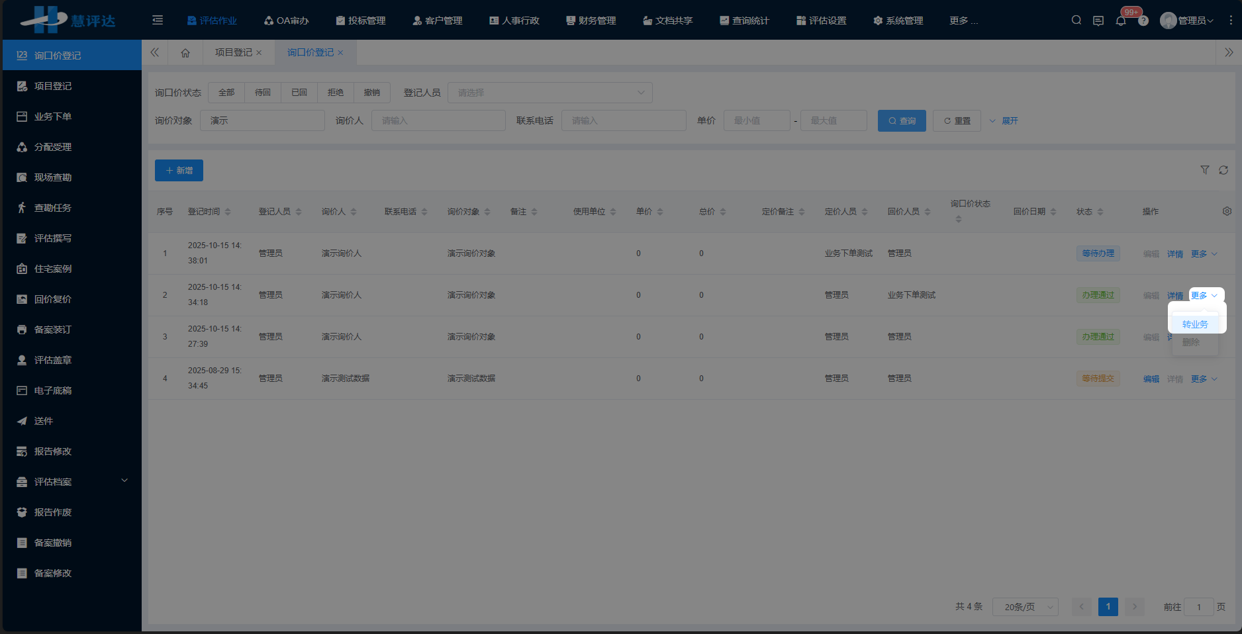This screenshot has width=1242, height=634.
Task: Click the help question mark icon
Action: point(1143,20)
